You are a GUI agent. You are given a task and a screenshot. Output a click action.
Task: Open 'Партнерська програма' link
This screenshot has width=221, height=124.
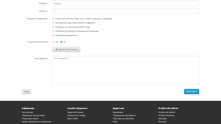(123, 118)
